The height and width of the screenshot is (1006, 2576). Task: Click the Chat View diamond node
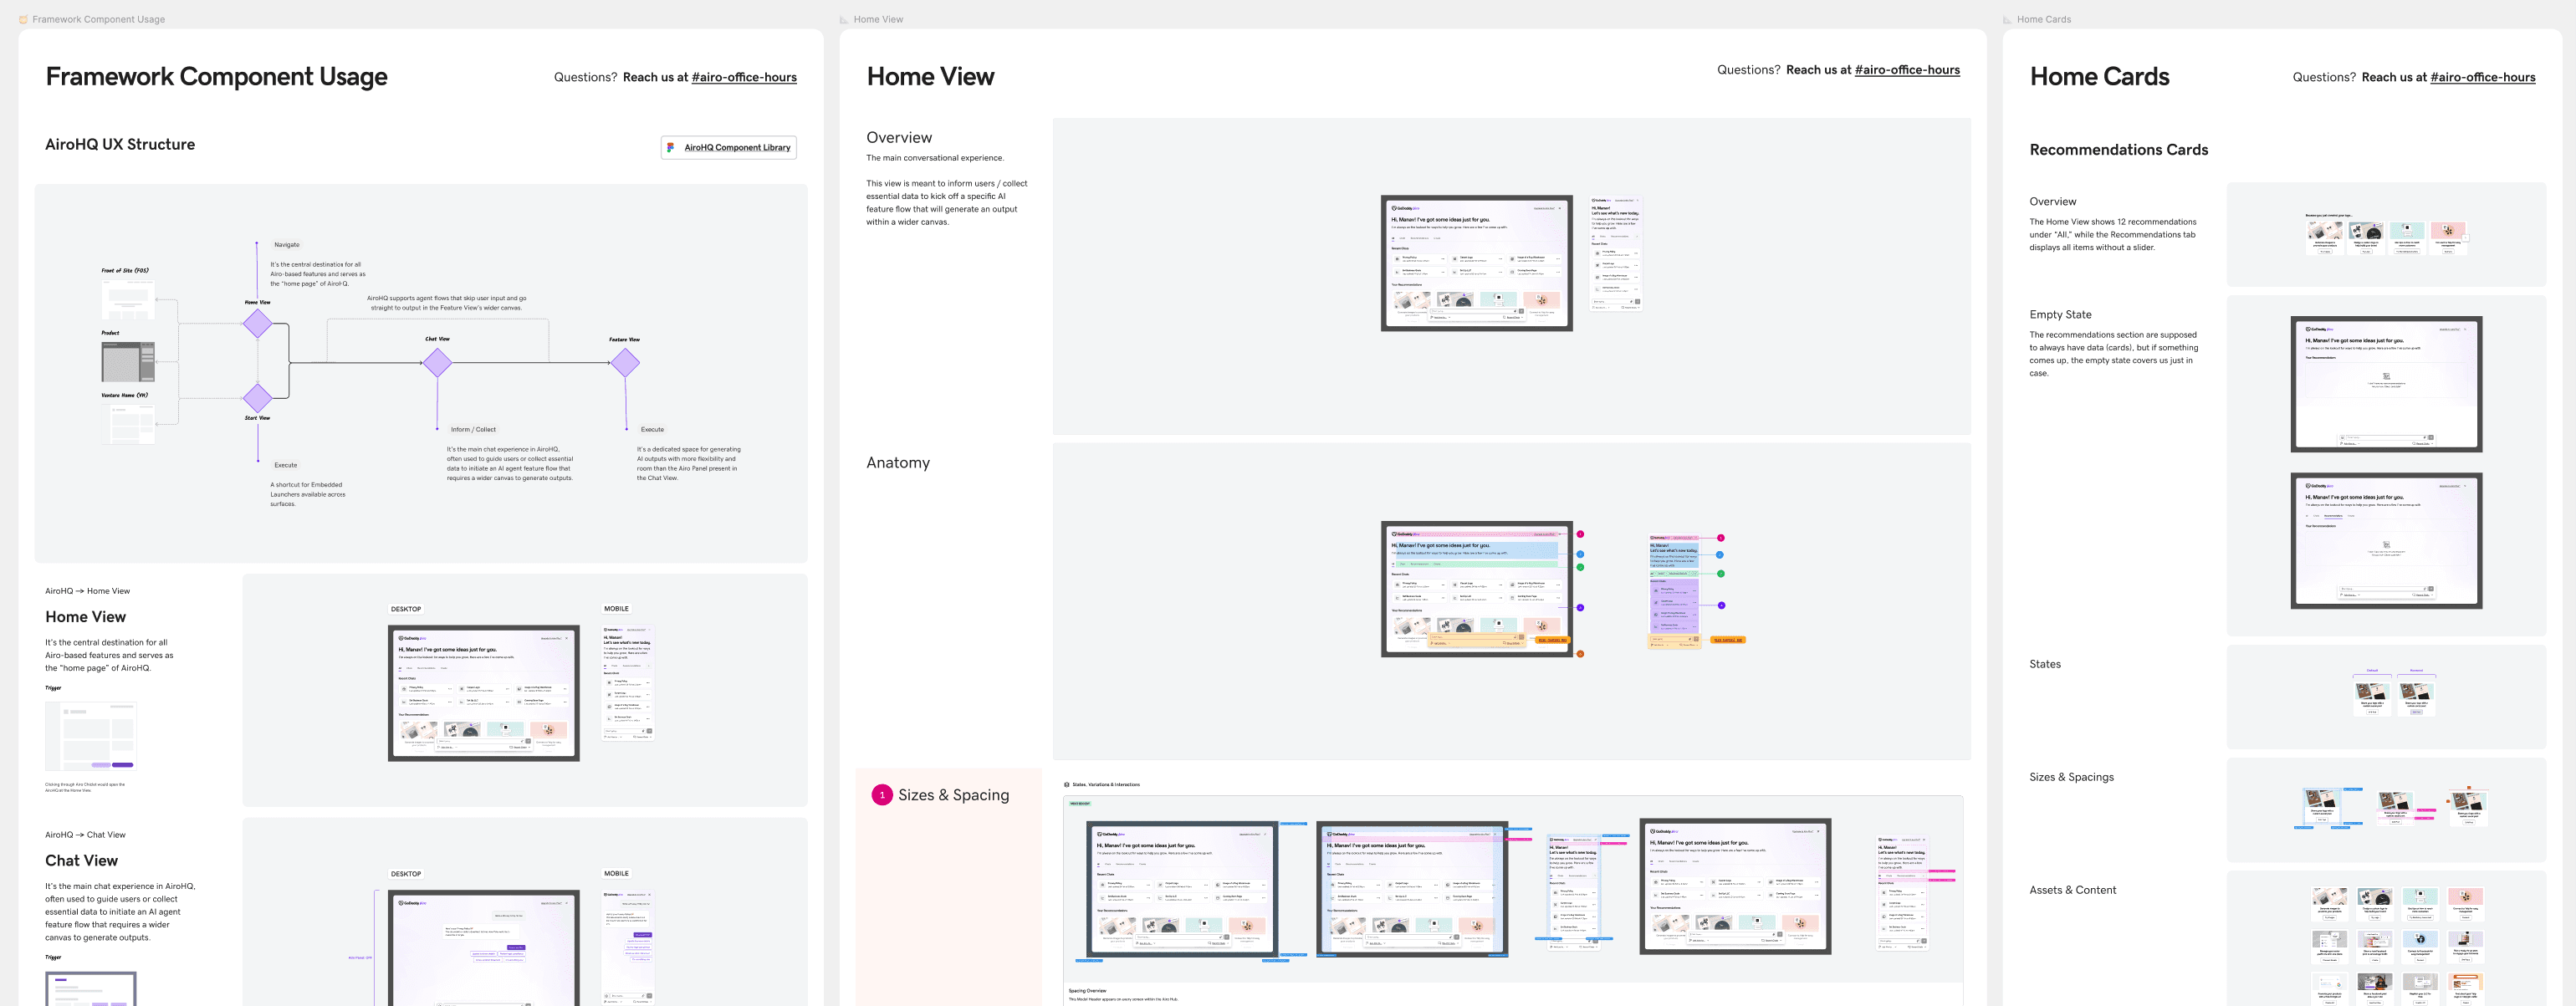[437, 362]
